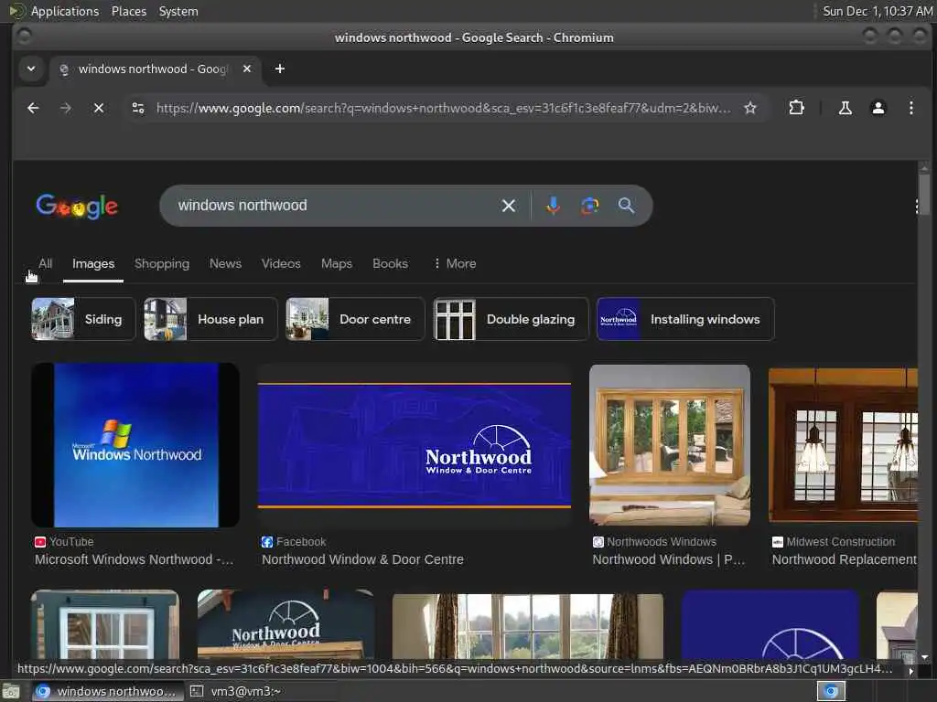The width and height of the screenshot is (937, 702).
Task: Open the Extensions puzzle icon
Action: (796, 108)
